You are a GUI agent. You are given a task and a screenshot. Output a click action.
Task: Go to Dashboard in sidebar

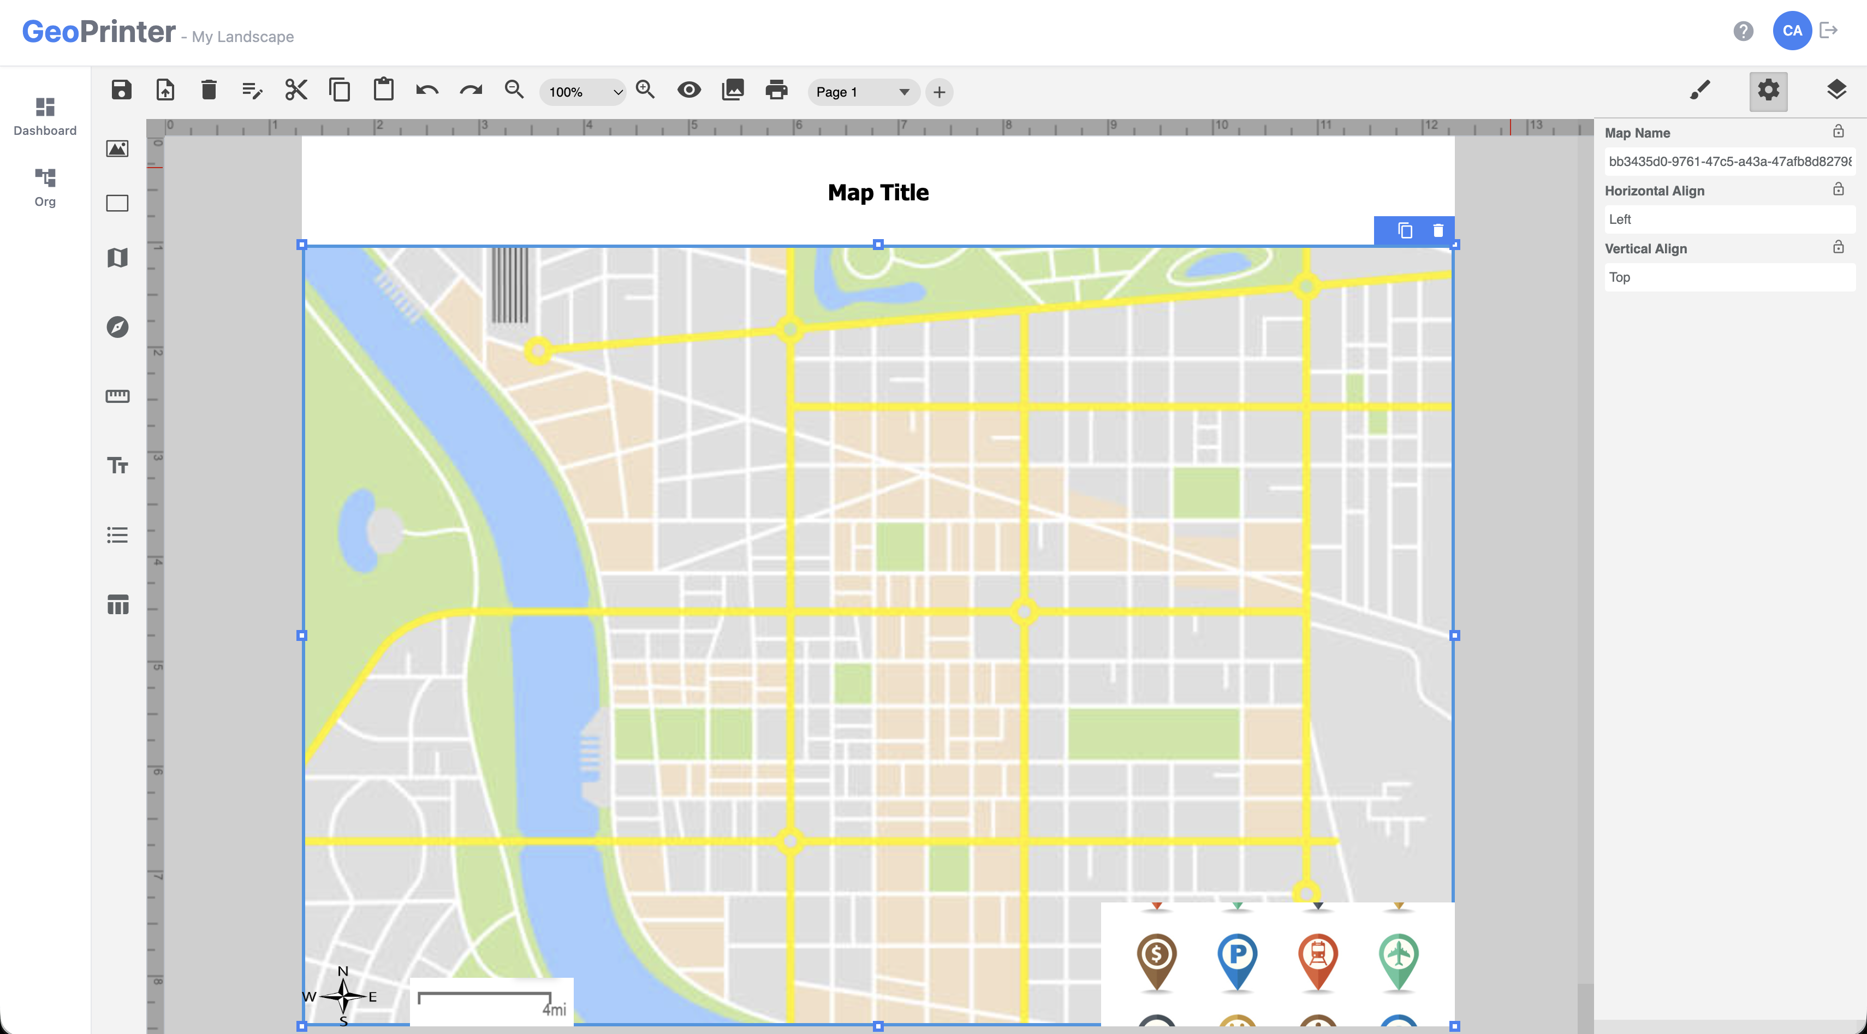(45, 117)
